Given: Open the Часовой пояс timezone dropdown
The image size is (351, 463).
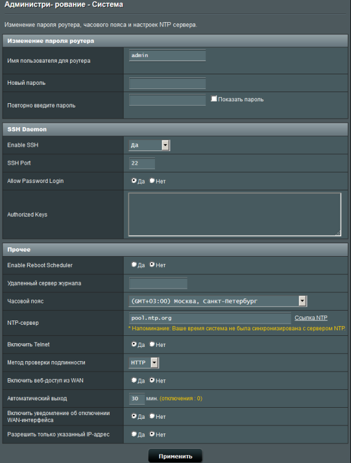Looking at the screenshot, I should click(x=218, y=301).
